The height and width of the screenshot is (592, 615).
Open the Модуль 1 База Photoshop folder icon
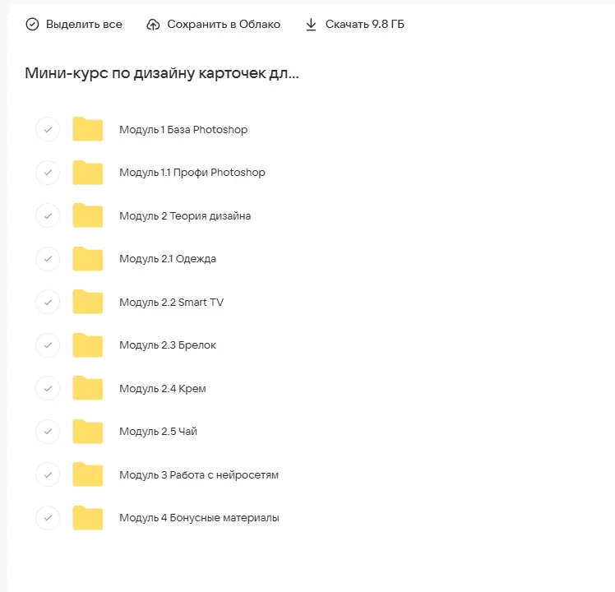tap(87, 130)
